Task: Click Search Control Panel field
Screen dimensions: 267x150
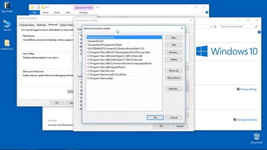Action: [x=239, y=27]
